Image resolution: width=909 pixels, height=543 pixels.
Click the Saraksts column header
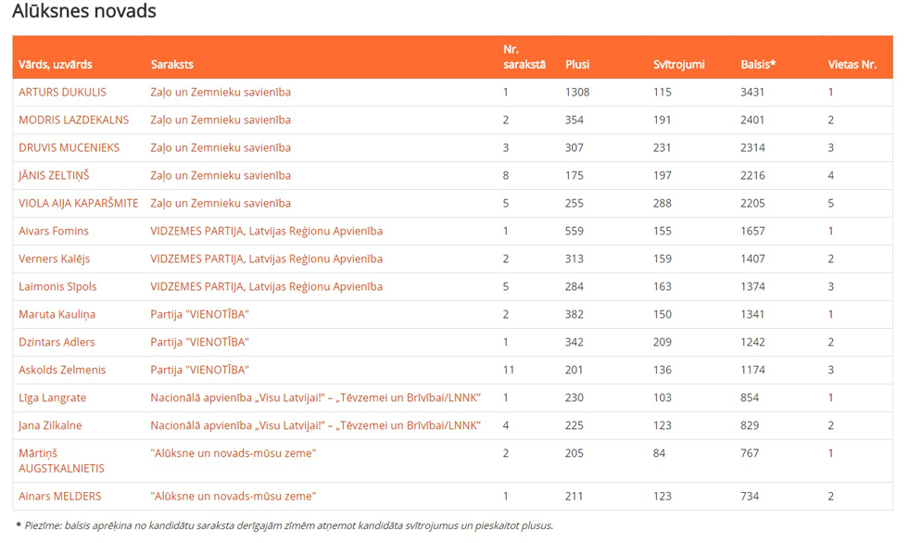172,64
